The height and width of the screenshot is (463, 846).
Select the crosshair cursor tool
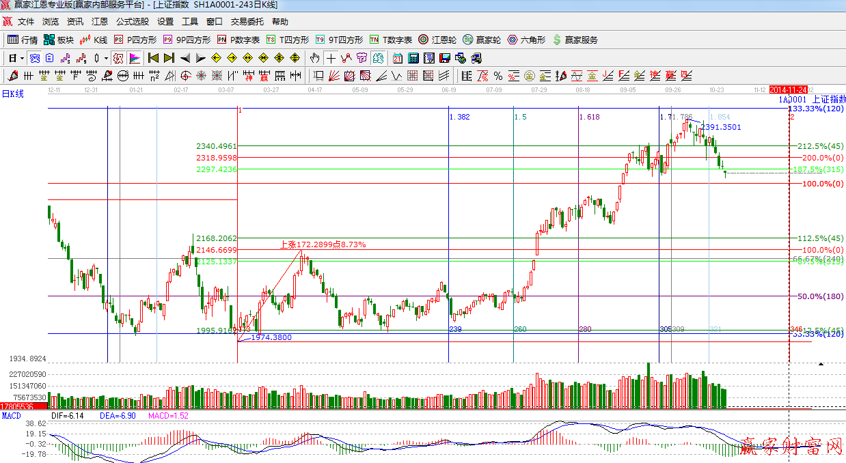[x=331, y=58]
